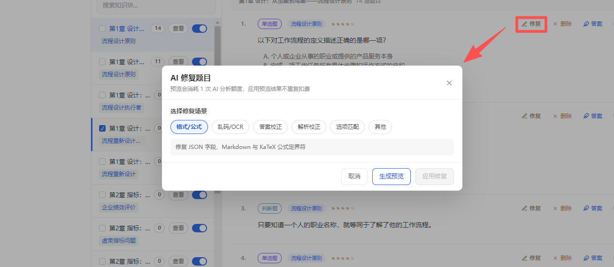Switch off the 虚荣指标问题 row toggle
Screen dimensions: 614x267
point(200,228)
